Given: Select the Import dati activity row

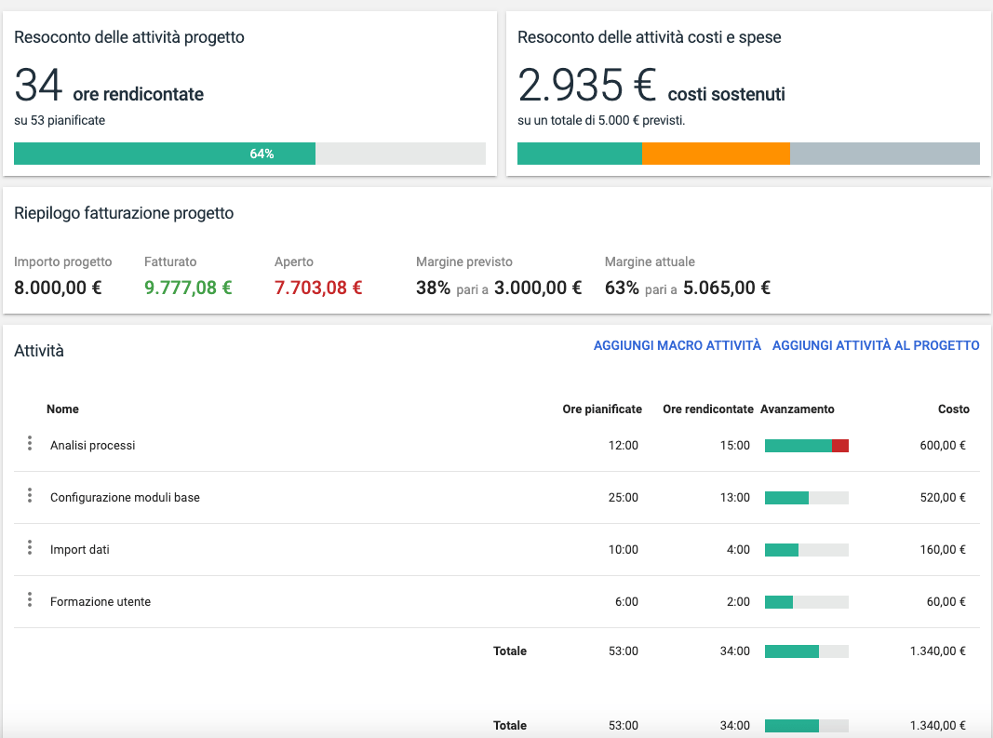Looking at the screenshot, I should click(x=80, y=550).
